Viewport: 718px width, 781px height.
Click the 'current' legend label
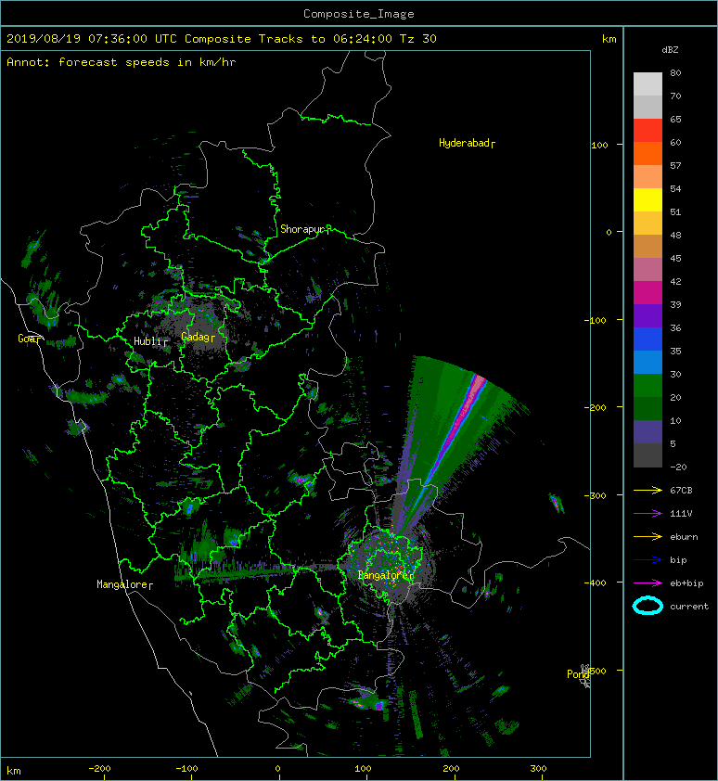click(689, 607)
